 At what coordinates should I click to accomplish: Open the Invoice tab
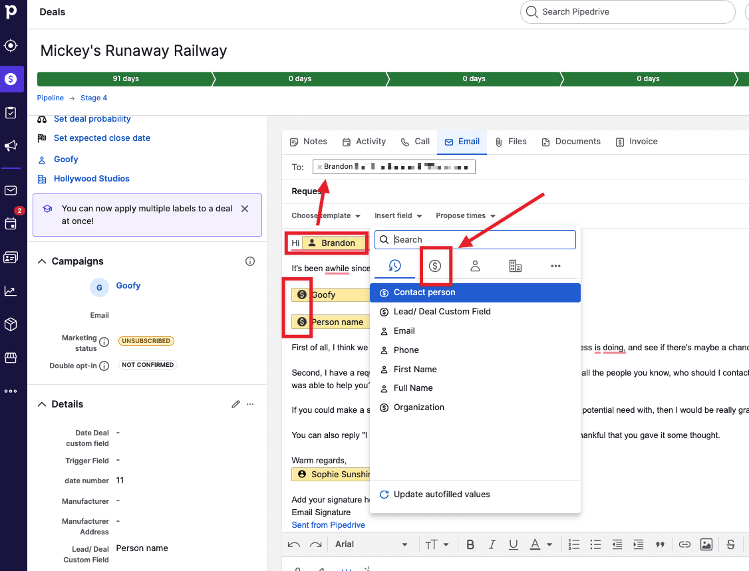point(637,142)
